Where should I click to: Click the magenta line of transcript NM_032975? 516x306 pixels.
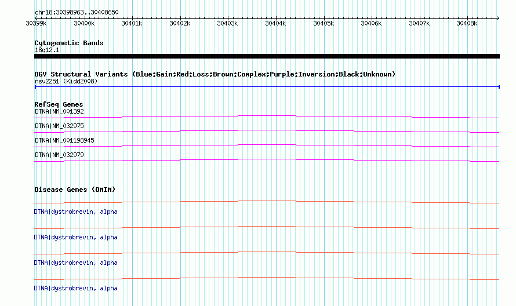tap(267, 130)
